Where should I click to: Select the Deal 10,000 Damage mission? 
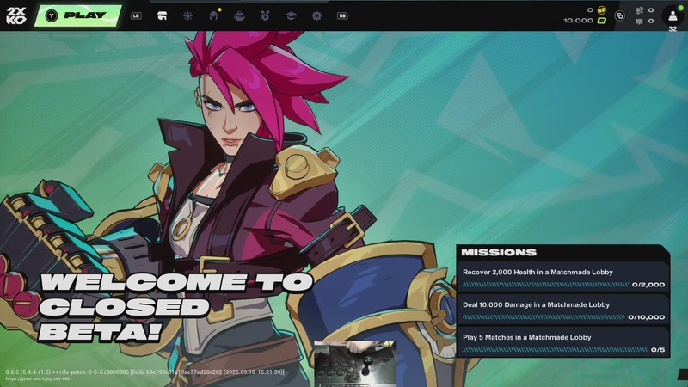point(562,310)
